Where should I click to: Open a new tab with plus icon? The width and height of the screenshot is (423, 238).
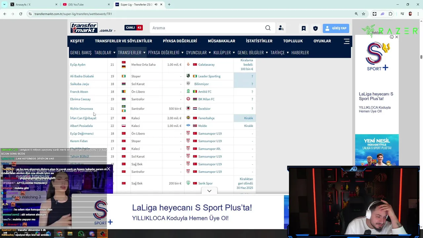(169, 5)
